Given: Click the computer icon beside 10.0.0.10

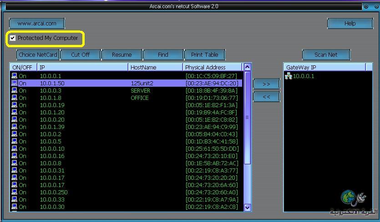Looking at the screenshot, I should coord(15,148).
